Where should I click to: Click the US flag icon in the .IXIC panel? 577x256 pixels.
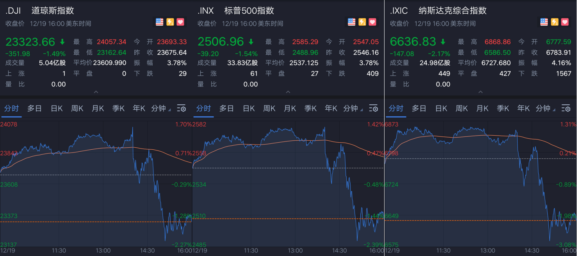pyautogui.click(x=544, y=22)
